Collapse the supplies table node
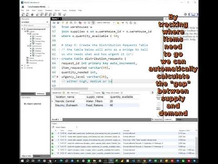The width and height of the screenshot is (218, 164). pyautogui.click(x=28, y=34)
